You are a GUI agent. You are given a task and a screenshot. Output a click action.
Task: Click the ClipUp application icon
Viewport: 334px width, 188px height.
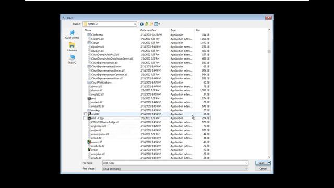(x=89, y=43)
